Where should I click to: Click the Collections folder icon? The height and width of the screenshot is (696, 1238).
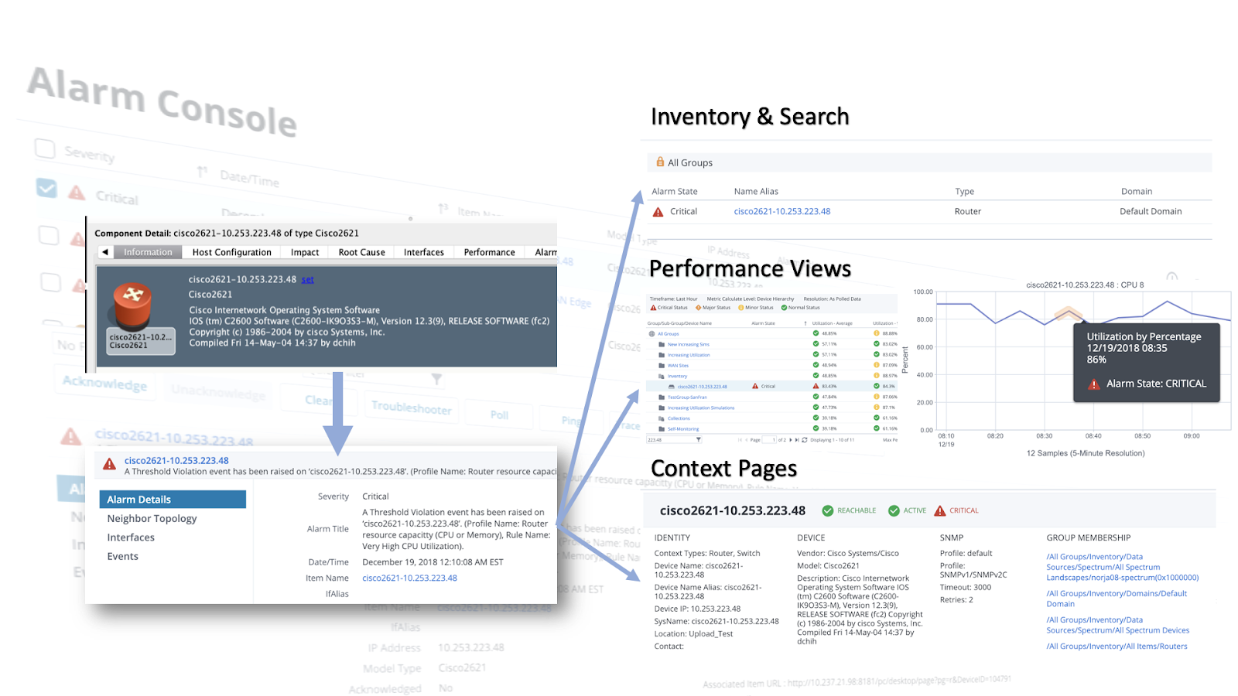[662, 418]
